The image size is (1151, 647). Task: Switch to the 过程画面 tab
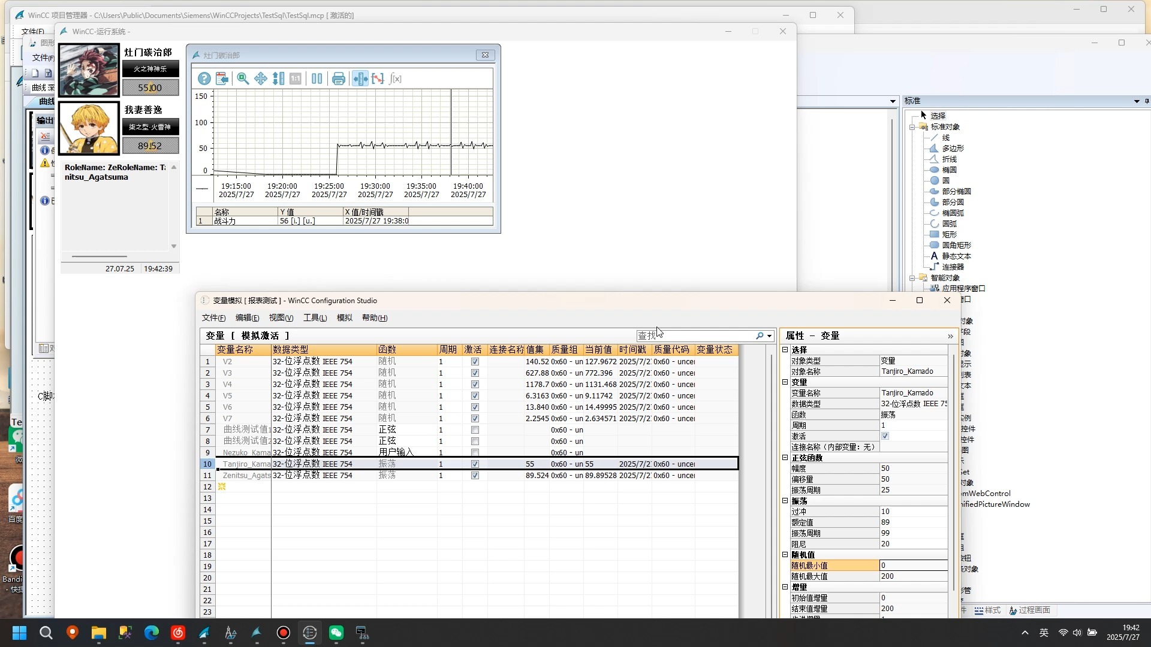(x=1029, y=610)
